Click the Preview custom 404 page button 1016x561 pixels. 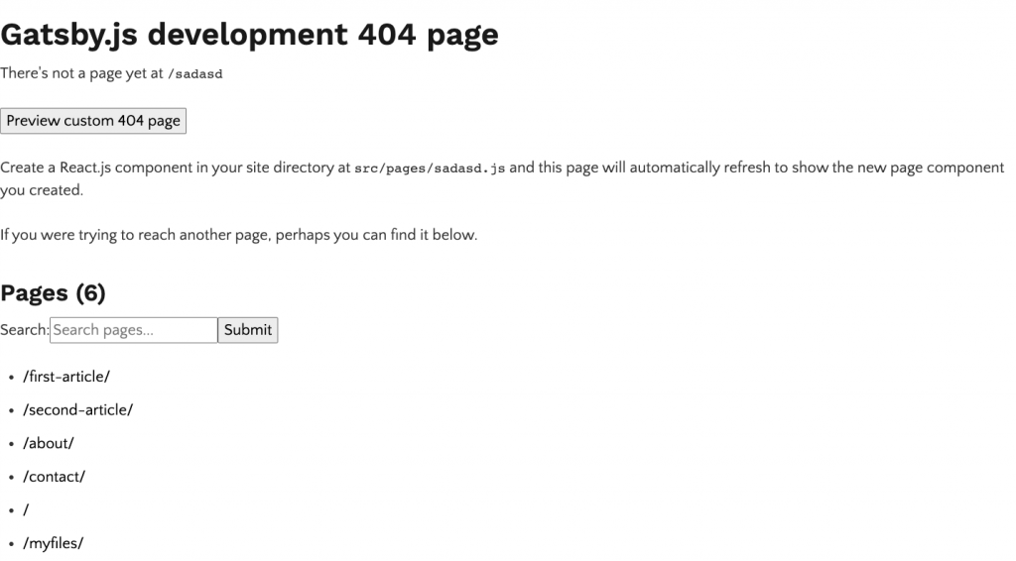point(93,121)
